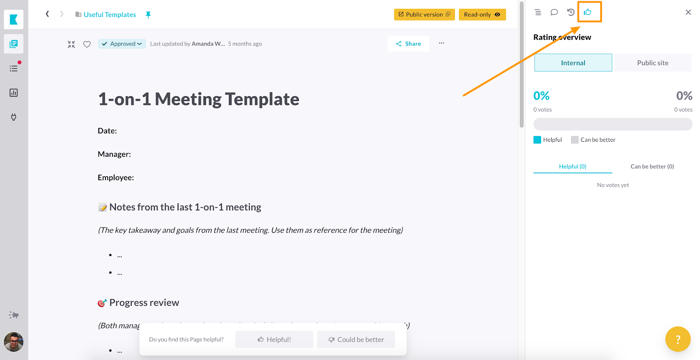Viewport: 700px width, 360px height.
Task: Open the version history icon
Action: pos(570,12)
